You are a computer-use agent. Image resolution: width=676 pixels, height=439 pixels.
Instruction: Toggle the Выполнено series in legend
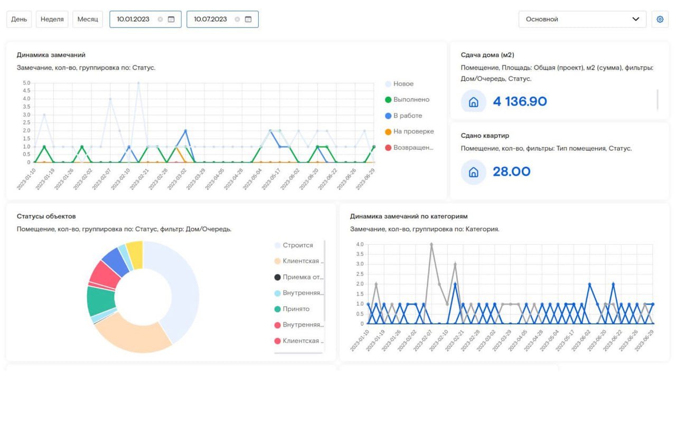tap(411, 100)
